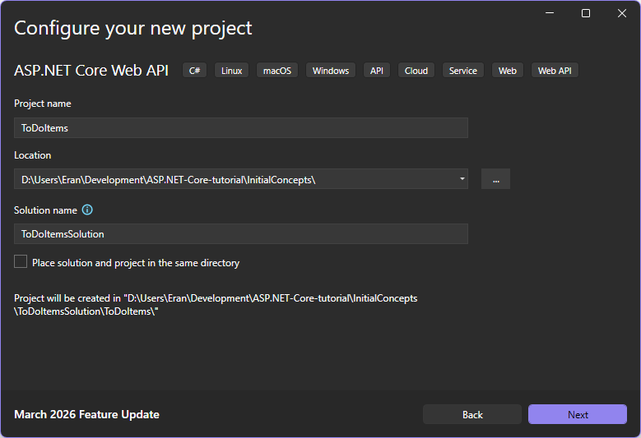Screen dimensions: 641x438
Task: Click the Service tag
Action: pyautogui.click(x=462, y=70)
